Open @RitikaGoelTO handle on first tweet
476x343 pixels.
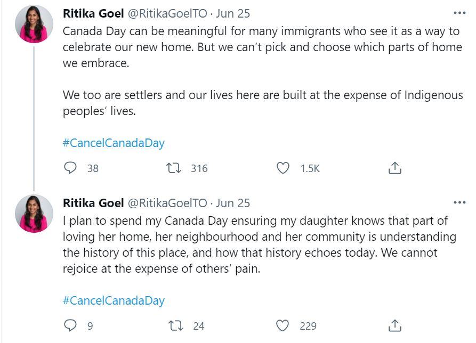(x=167, y=14)
